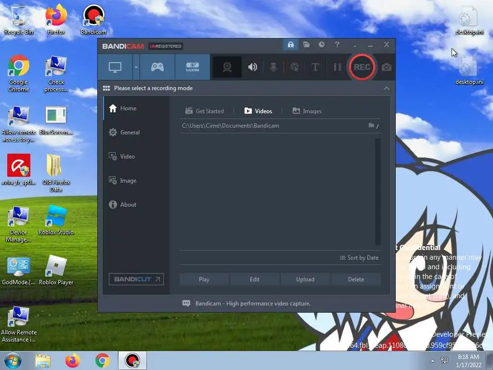
Task: Open Firefox from the taskbar
Action: 72,360
